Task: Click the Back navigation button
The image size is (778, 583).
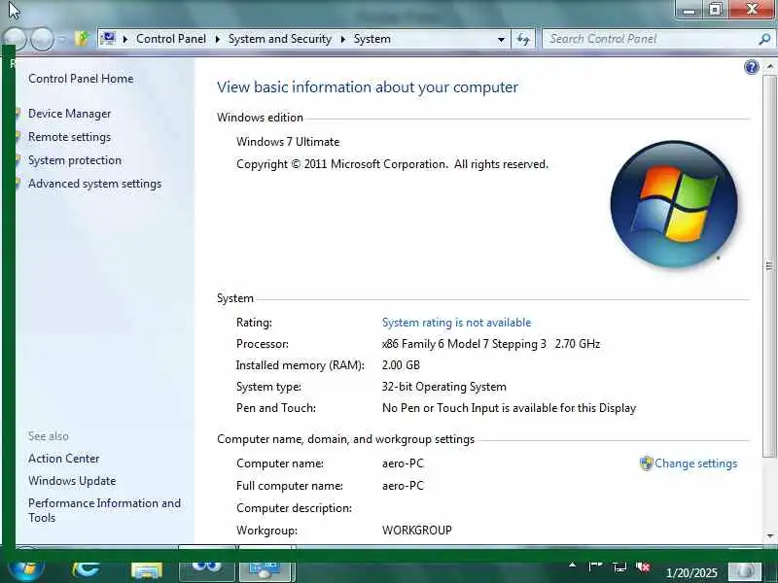Action: (14, 39)
